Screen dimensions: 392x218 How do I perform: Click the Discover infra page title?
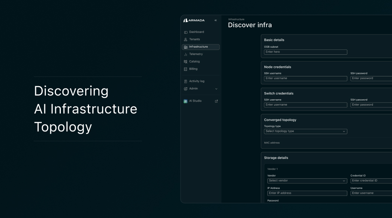pyautogui.click(x=250, y=25)
